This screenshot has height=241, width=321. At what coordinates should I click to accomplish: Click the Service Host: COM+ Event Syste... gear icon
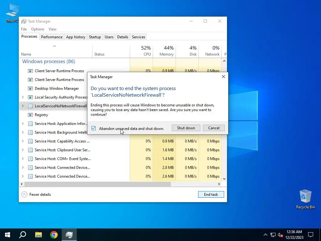pyautogui.click(x=30, y=159)
